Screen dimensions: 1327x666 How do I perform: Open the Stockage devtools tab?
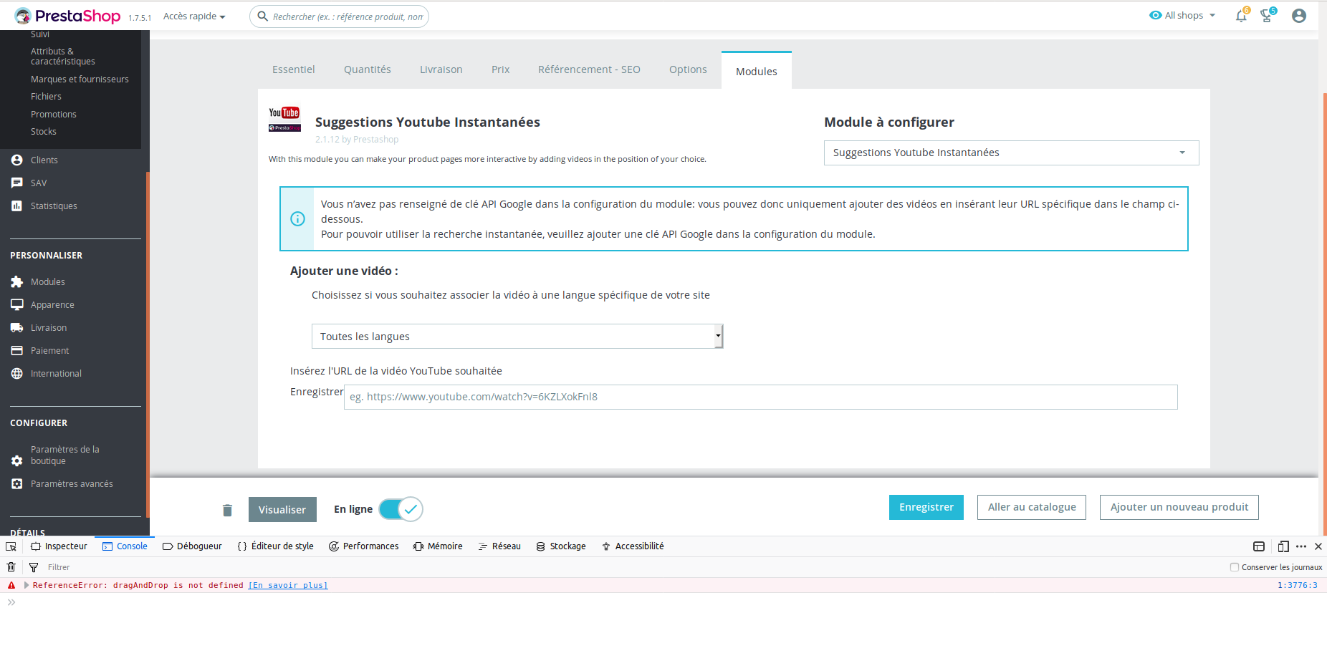coord(561,546)
